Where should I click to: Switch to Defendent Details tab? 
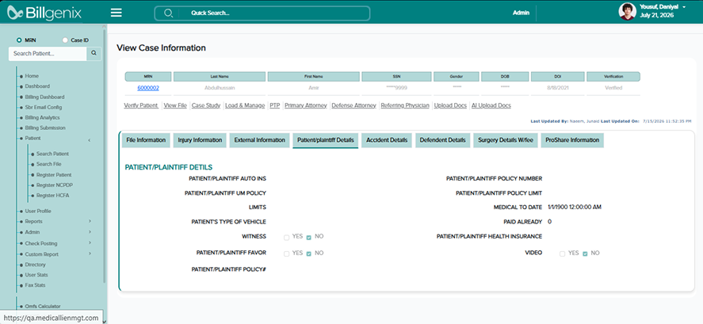pos(442,140)
